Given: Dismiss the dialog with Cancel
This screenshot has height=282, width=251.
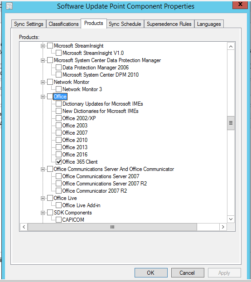Looking at the screenshot, I should pyautogui.click(x=188, y=273).
